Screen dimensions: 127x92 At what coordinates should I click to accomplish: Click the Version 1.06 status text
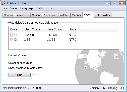[107, 88]
